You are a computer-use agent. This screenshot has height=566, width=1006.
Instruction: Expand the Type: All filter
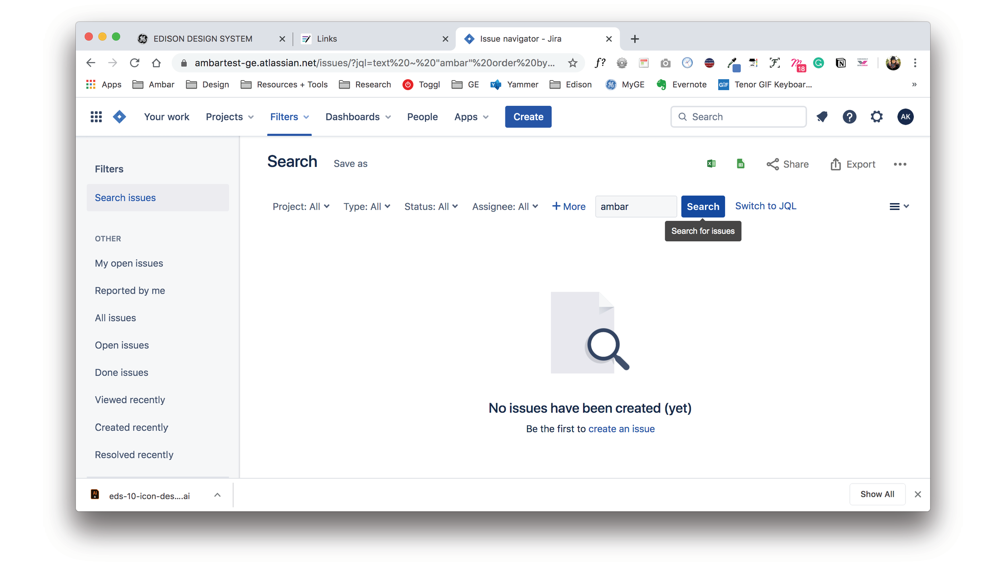click(367, 206)
